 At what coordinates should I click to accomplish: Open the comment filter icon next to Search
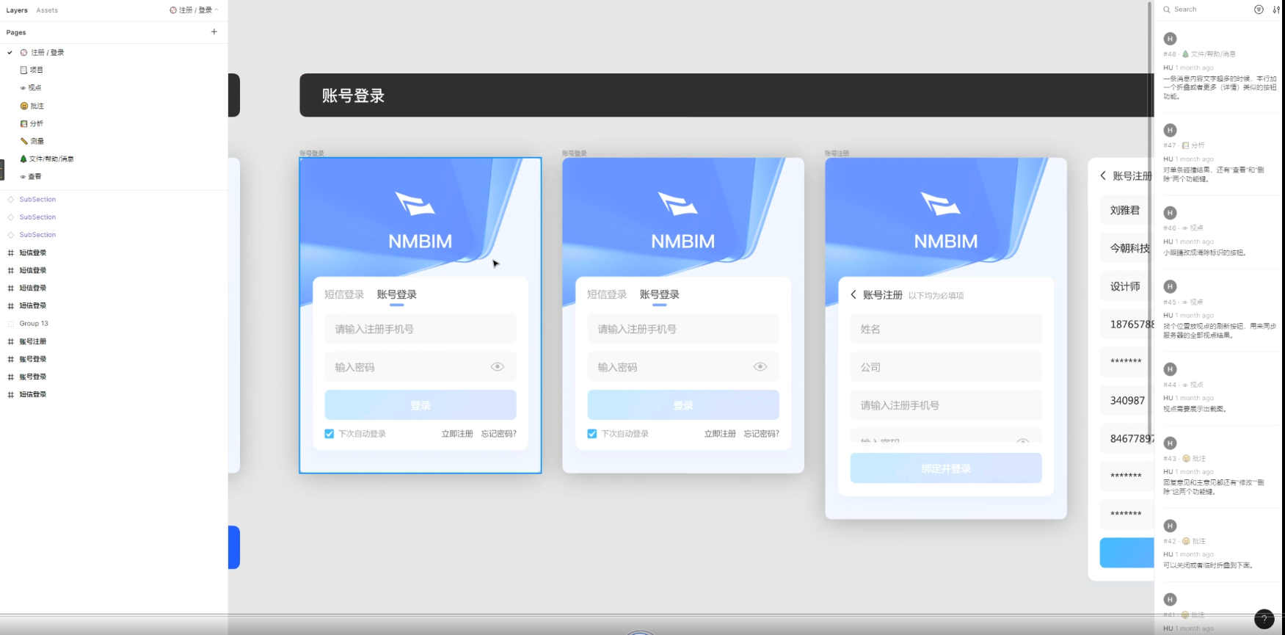click(1259, 10)
